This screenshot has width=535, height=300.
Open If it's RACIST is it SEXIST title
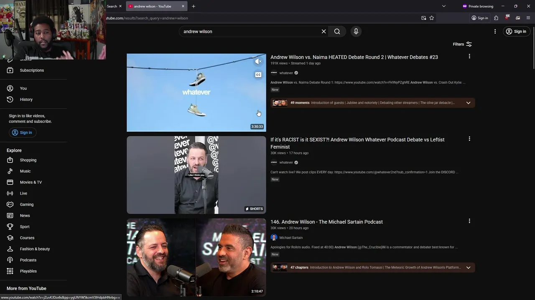357,143
